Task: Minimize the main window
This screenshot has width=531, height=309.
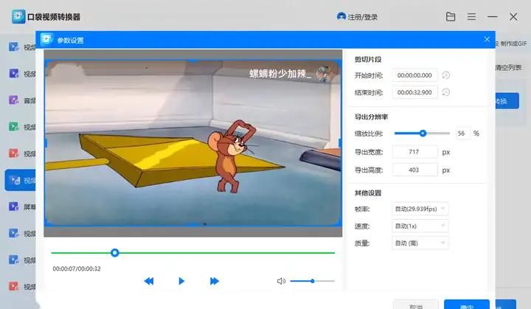Action: click(x=493, y=17)
